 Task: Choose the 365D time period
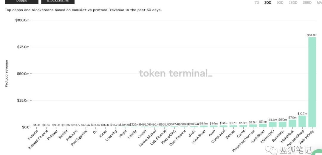pos(307,3)
